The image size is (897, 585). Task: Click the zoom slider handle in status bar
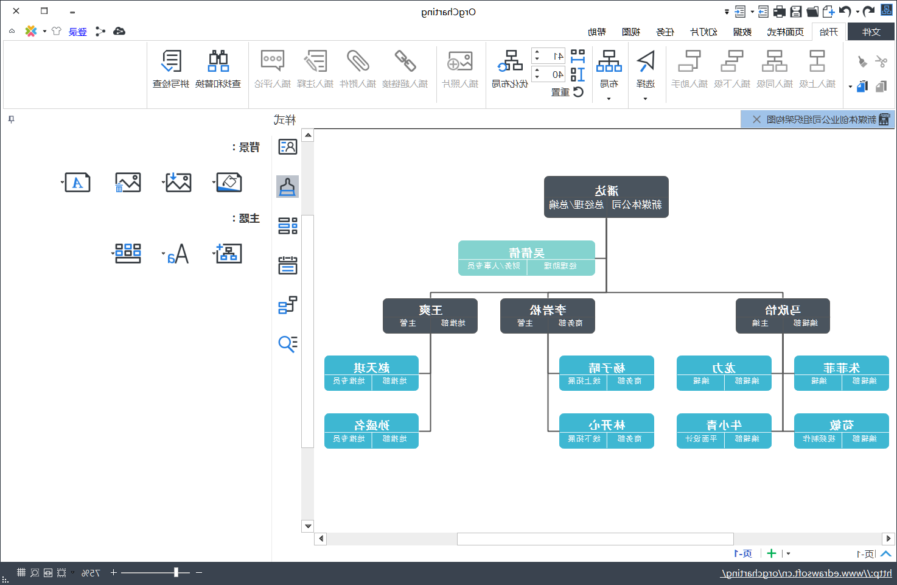coord(176,572)
